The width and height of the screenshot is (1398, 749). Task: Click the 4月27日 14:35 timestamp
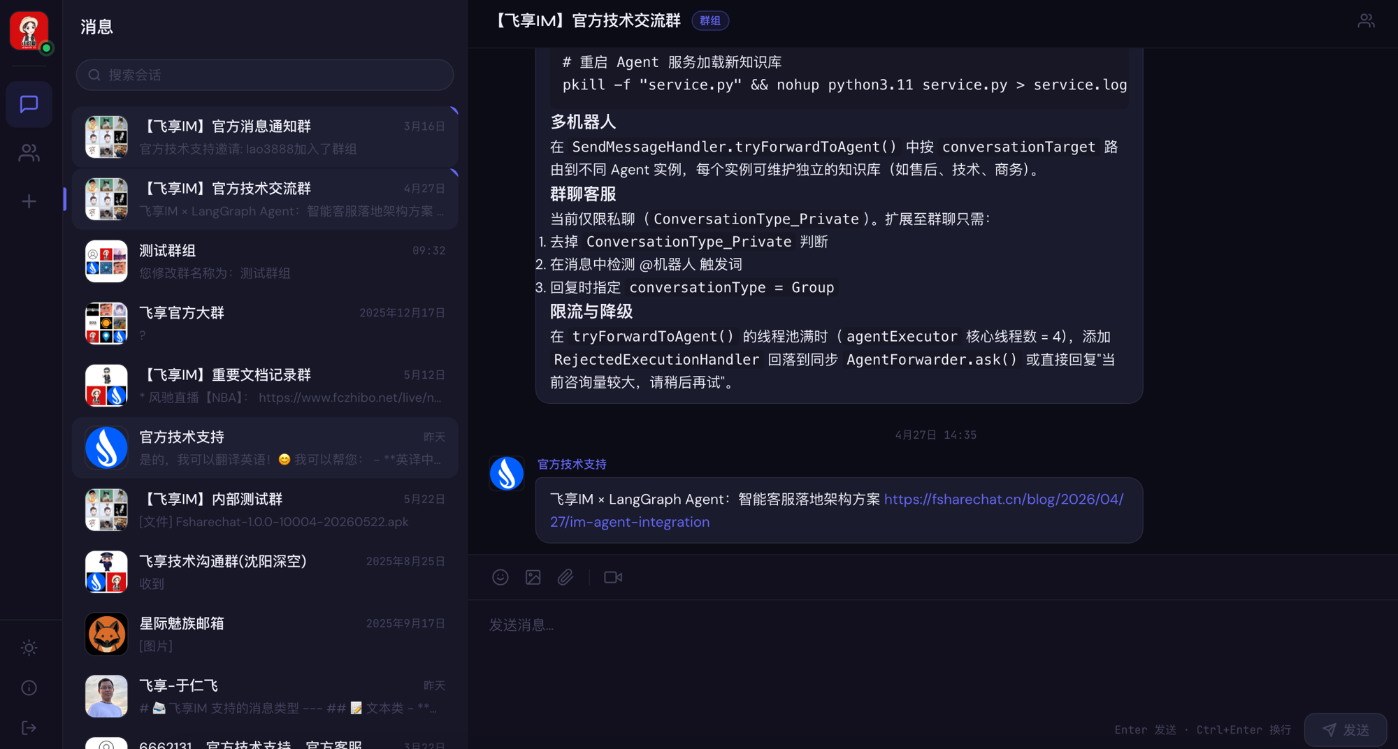pos(936,435)
